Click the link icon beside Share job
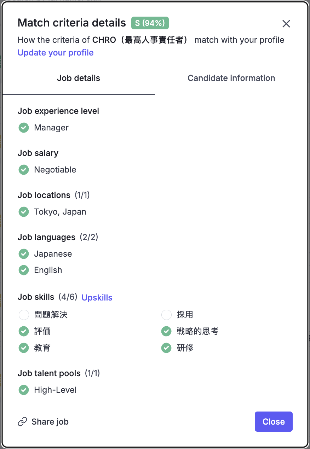 click(22, 422)
